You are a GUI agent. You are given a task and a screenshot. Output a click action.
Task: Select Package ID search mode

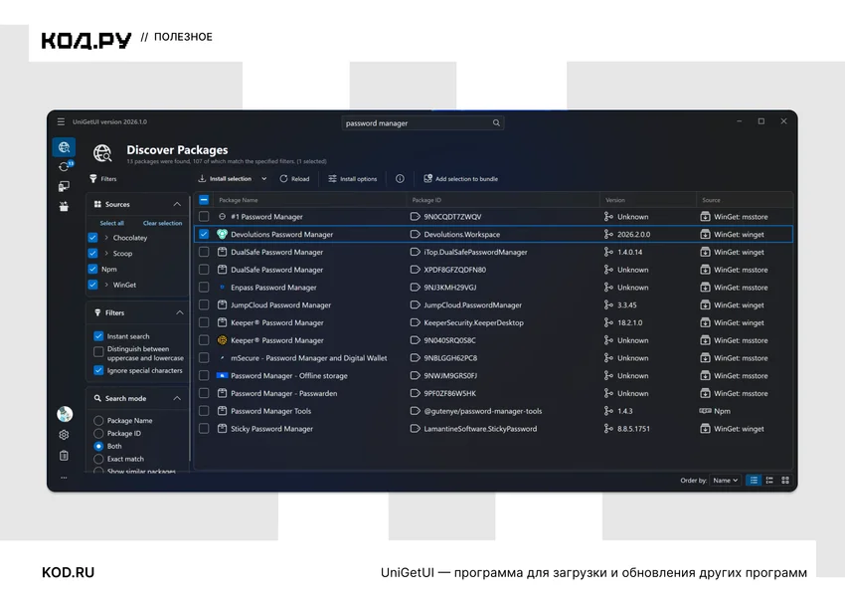(x=98, y=433)
